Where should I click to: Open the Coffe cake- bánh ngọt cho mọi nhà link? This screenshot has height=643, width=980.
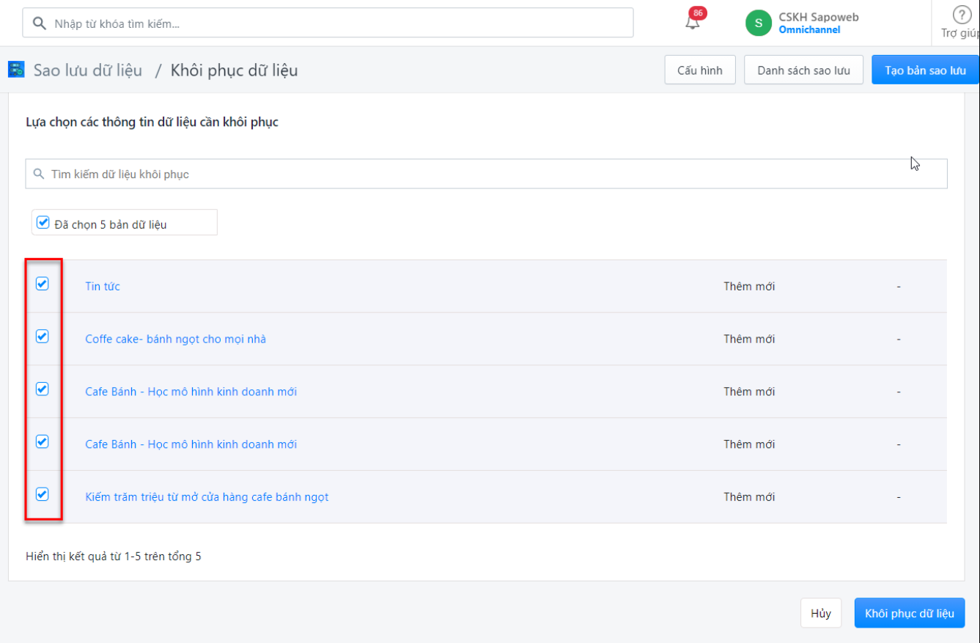point(176,339)
